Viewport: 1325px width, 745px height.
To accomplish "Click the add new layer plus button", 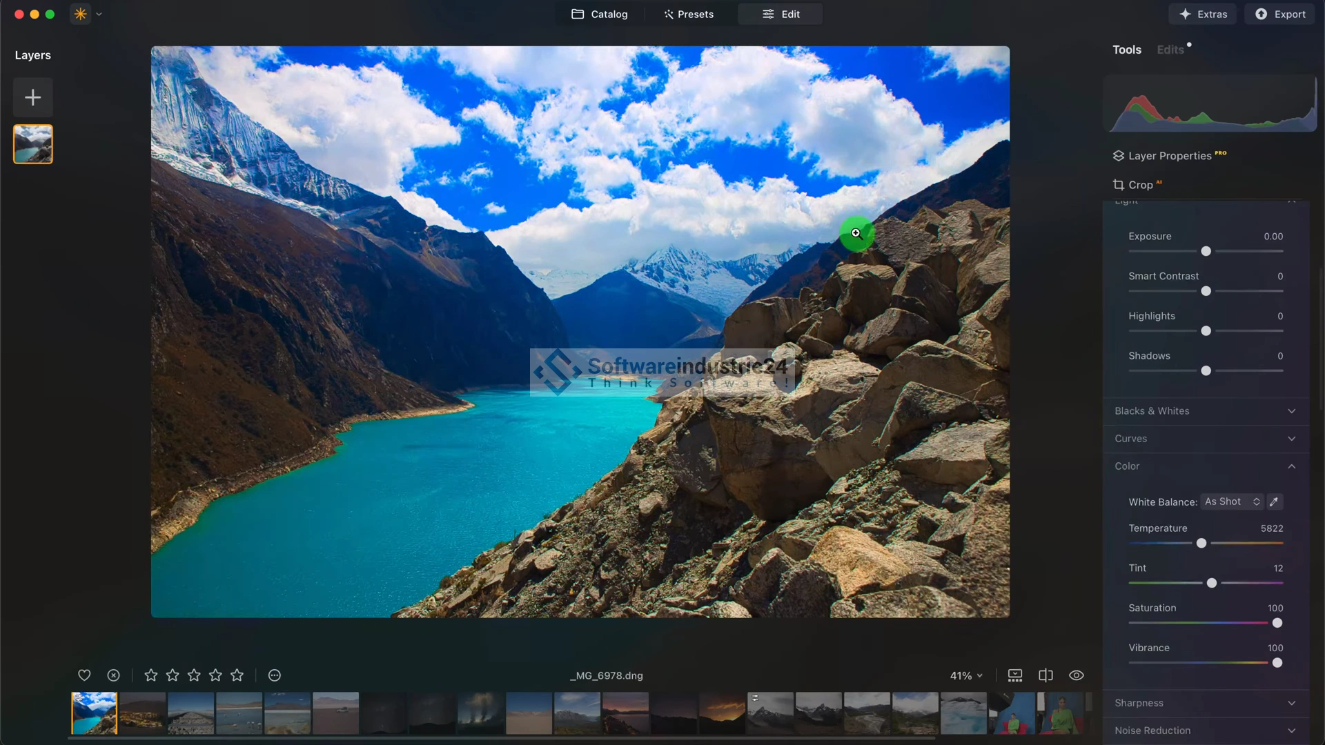I will click(x=32, y=97).
